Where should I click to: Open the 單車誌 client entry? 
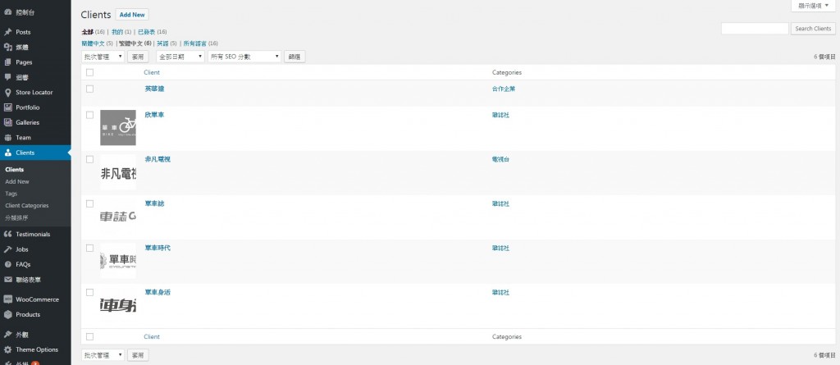pyautogui.click(x=154, y=203)
